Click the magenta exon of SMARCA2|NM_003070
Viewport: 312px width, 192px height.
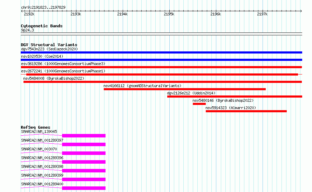pyautogui.click(x=84, y=153)
